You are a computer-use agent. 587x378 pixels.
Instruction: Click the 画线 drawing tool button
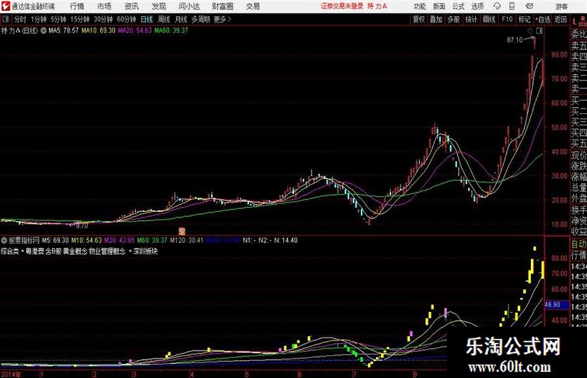pyautogui.click(x=489, y=19)
